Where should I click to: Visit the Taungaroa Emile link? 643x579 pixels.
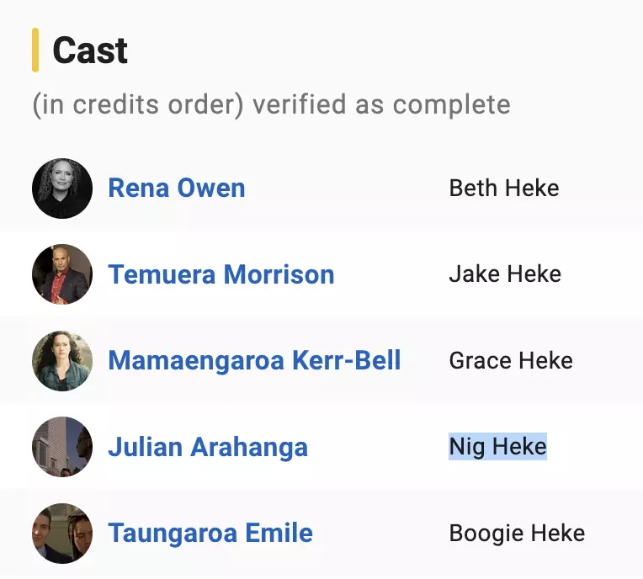210,533
